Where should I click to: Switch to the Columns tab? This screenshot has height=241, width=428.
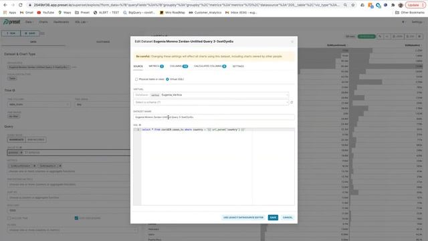tap(179, 66)
